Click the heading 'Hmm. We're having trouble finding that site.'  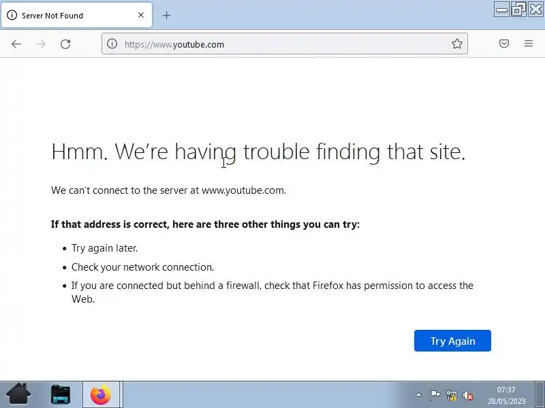[x=258, y=152]
